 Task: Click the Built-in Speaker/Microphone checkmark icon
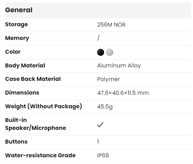[100, 125]
